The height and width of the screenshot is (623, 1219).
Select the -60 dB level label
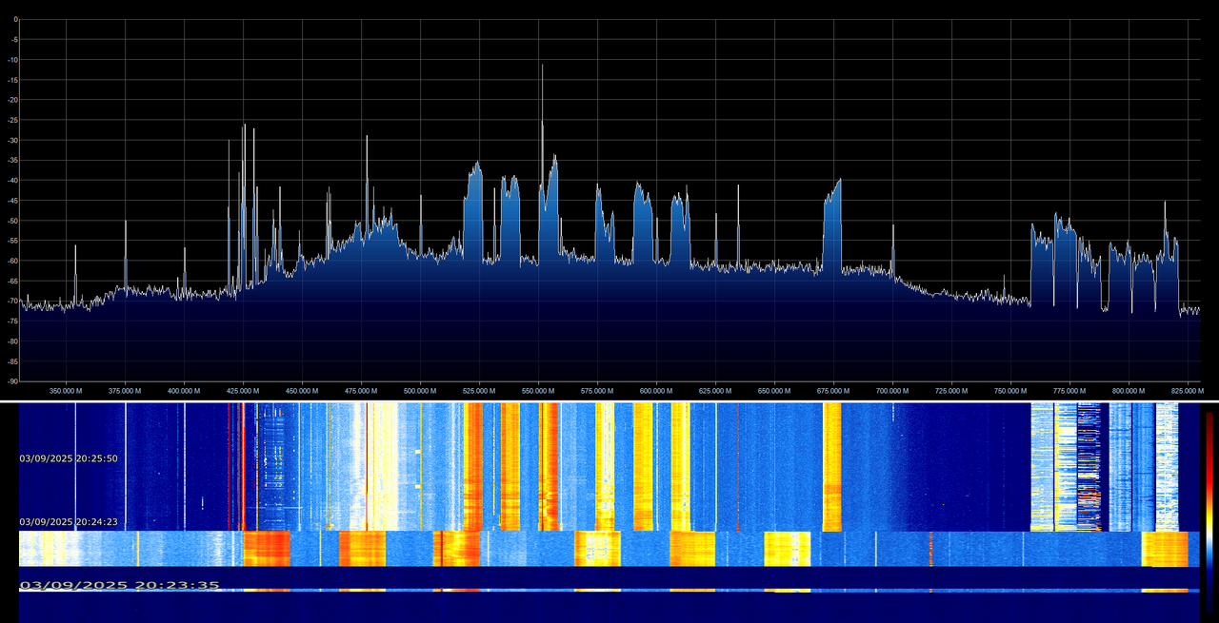12,261
